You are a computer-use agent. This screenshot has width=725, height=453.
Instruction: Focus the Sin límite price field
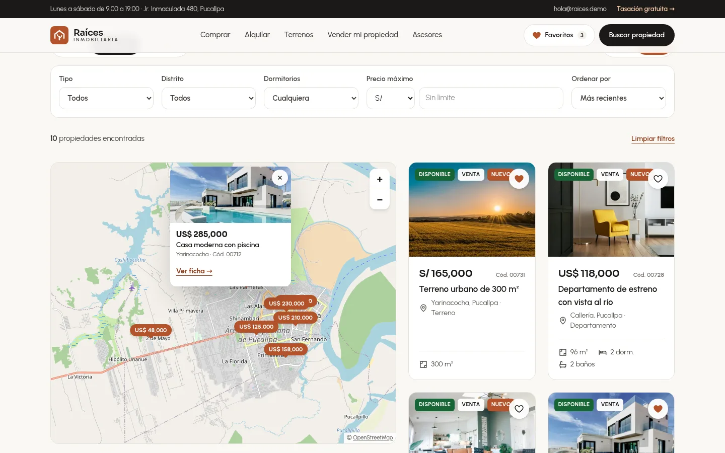[x=491, y=98]
